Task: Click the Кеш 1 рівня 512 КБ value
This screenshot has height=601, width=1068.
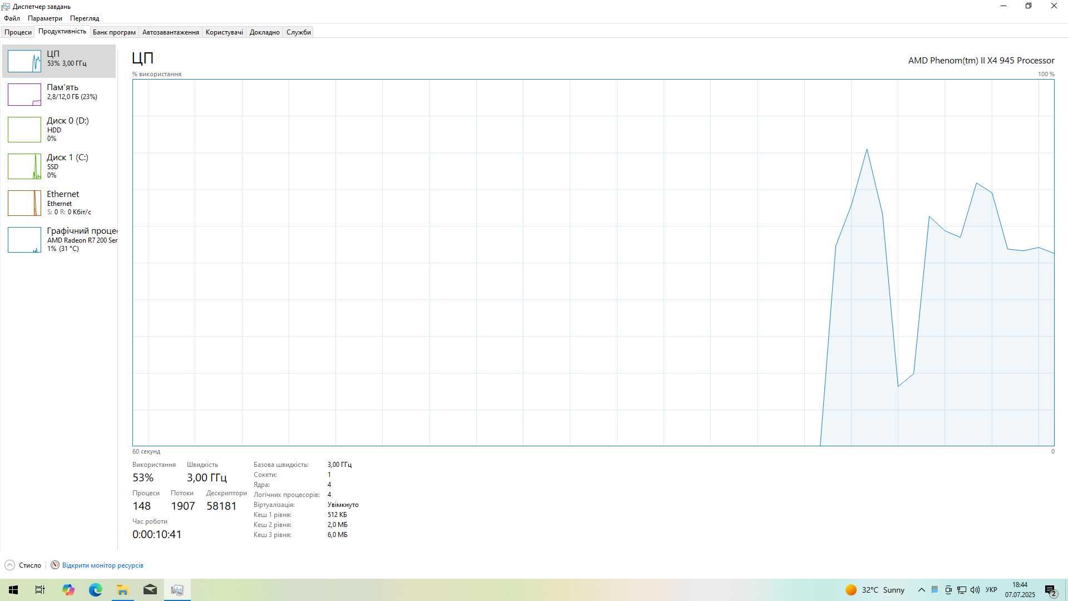Action: (x=337, y=515)
